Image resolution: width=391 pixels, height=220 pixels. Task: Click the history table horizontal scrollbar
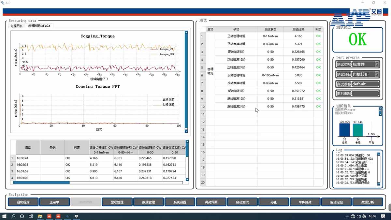98,183
